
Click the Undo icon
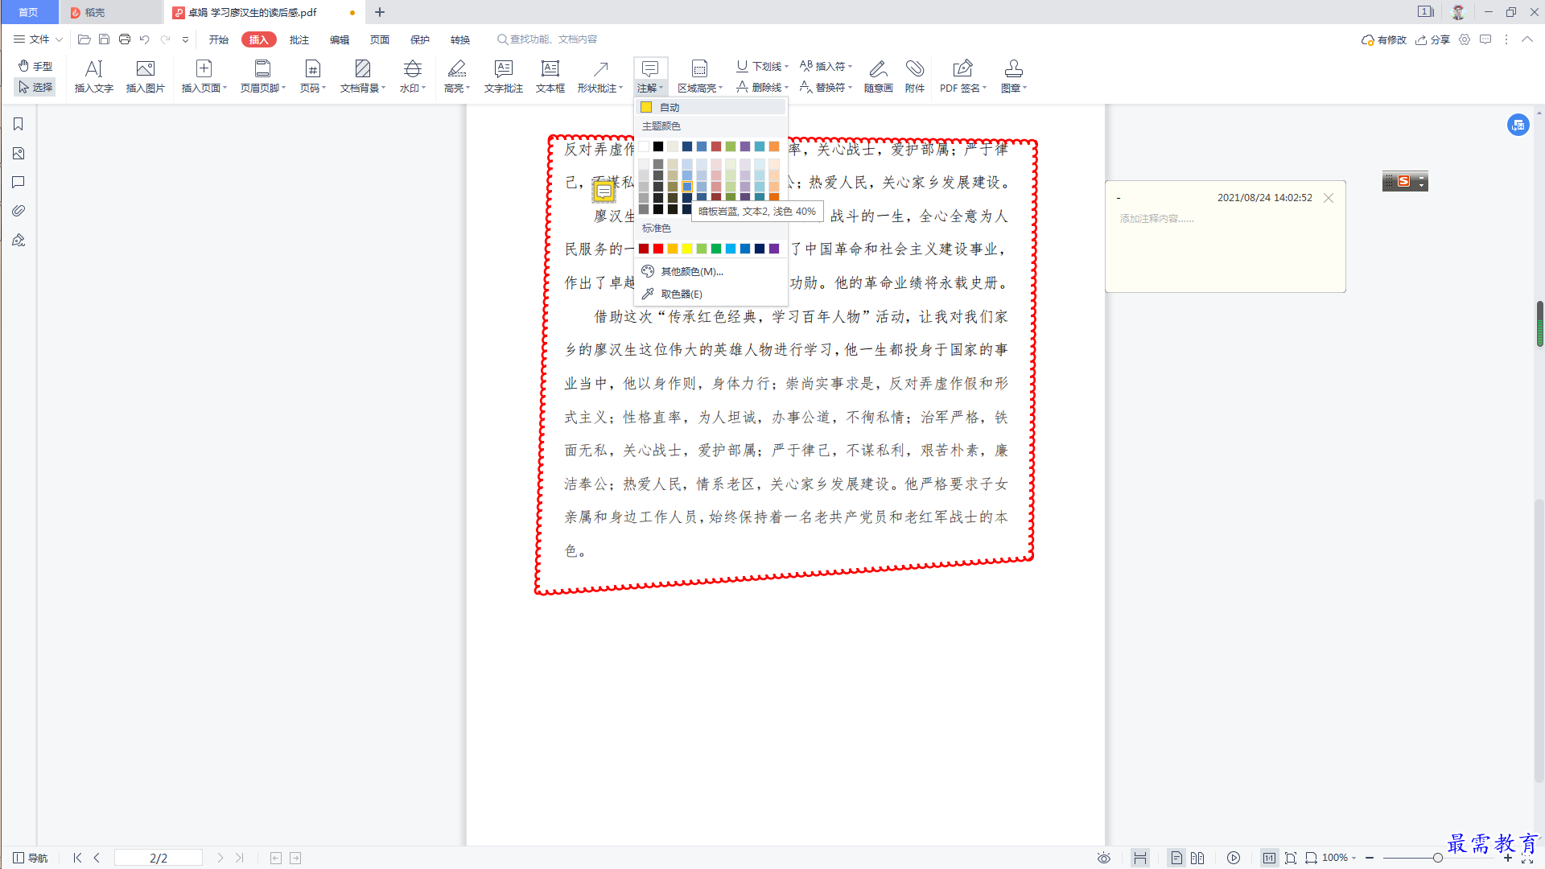[x=145, y=39]
